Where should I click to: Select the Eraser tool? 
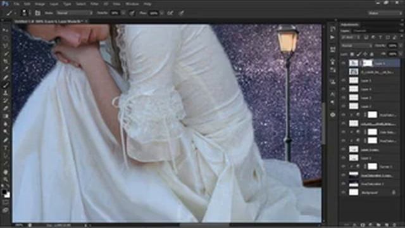tap(6, 108)
